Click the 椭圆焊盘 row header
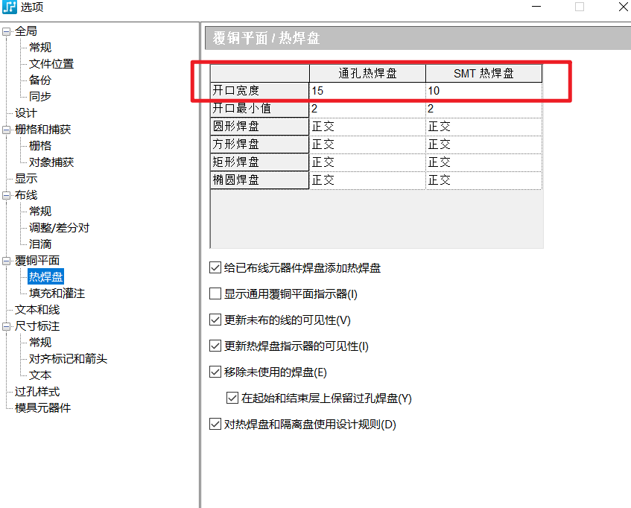 259,180
